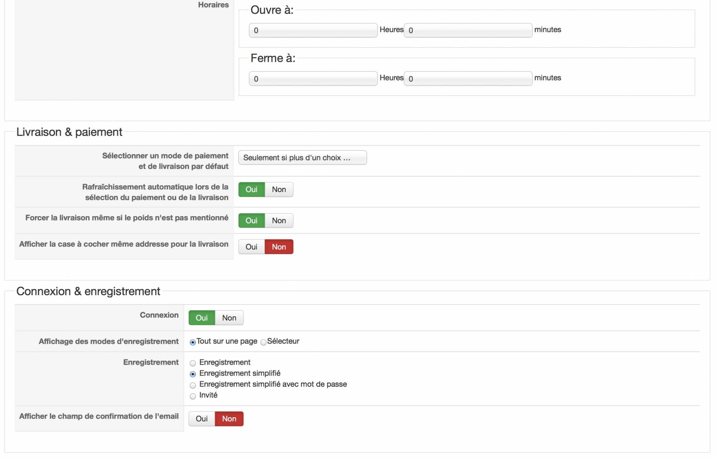Image resolution: width=716 pixels, height=458 pixels.
Task: Click Oui for automatic refresh on payment selection
Action: pos(251,190)
